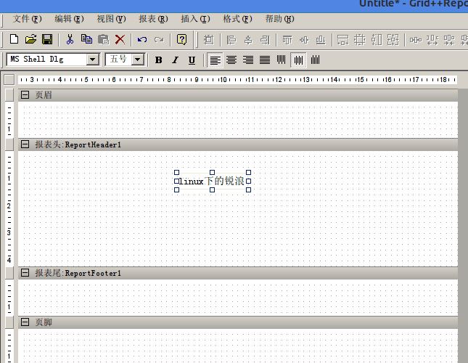
Task: Select the 页眉 section header bar
Action: (238, 95)
